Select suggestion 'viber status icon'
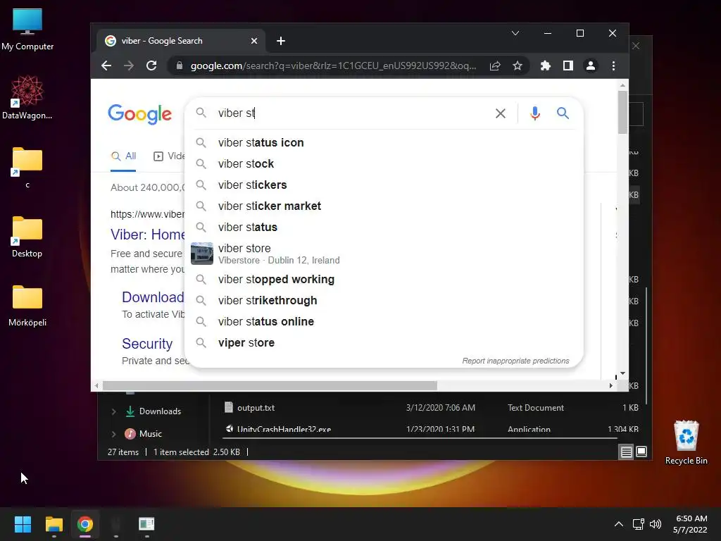Screen dimensions: 721x541 tap(384, 142)
